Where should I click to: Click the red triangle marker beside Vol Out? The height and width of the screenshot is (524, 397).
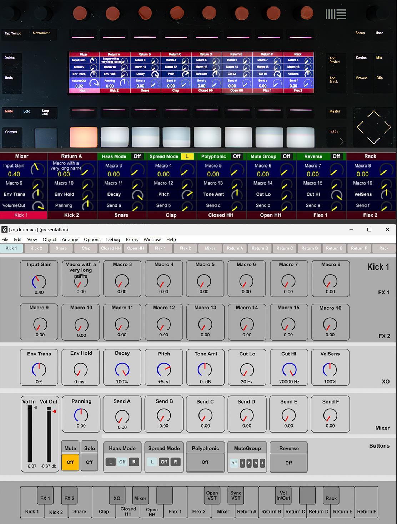(x=54, y=411)
